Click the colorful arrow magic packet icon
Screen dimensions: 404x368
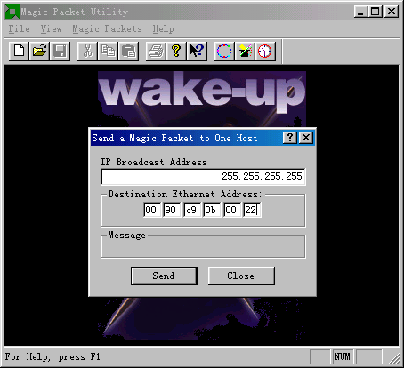pyautogui.click(x=245, y=51)
